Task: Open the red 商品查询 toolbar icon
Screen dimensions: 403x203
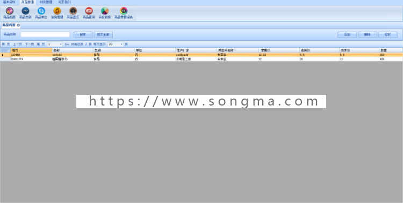Action: point(89,11)
